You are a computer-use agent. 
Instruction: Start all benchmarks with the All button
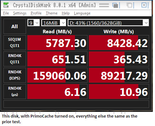(x=15, y=26)
